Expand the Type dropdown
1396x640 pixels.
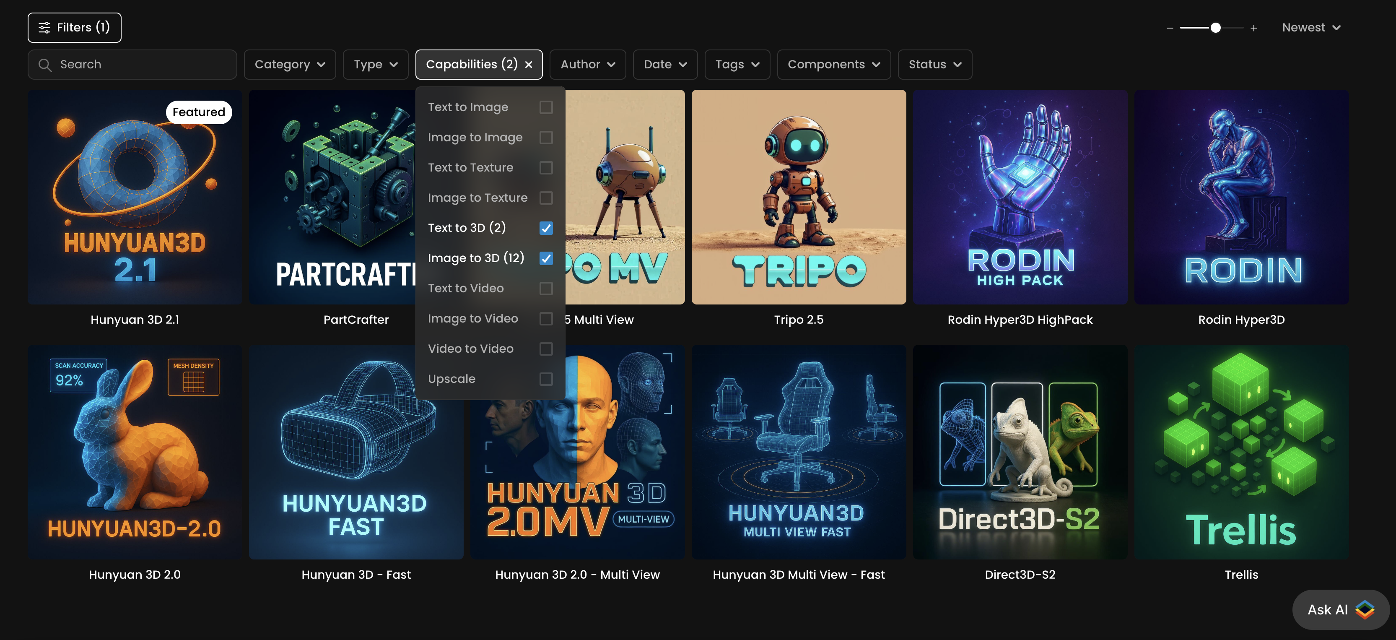[376, 65]
